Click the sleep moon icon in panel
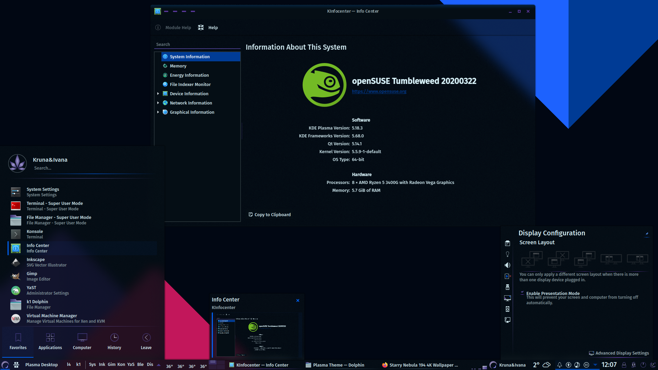Viewport: 658px width, 370px height. click(x=653, y=365)
